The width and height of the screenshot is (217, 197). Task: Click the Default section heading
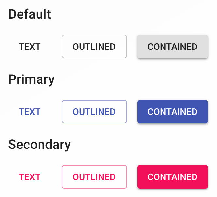[x=30, y=14]
